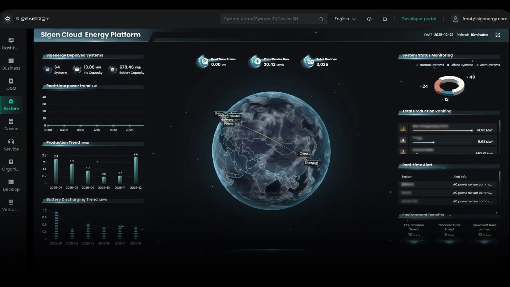Focus the System Name/System ID search field
Image resolution: width=510 pixels, height=287 pixels.
[x=274, y=19]
